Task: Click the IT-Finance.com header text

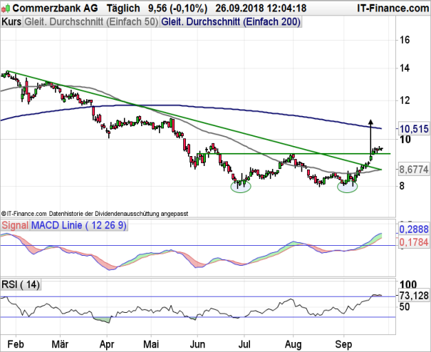Action: click(x=393, y=9)
